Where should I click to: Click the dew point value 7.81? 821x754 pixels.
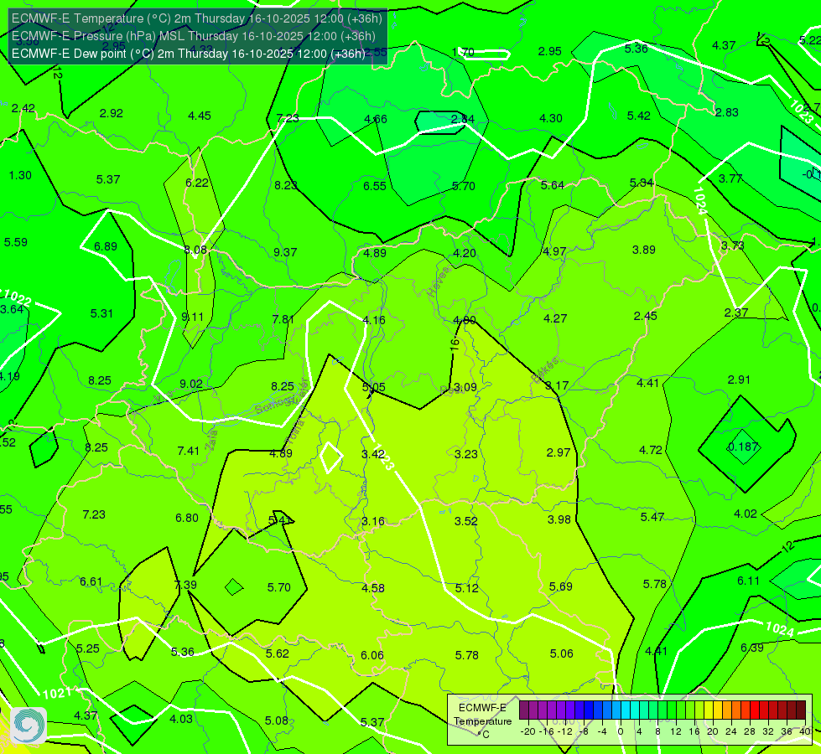pyautogui.click(x=283, y=318)
